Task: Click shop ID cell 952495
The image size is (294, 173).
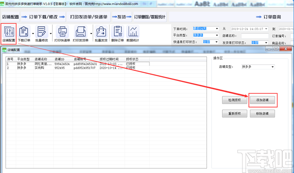Action: click(x=59, y=68)
